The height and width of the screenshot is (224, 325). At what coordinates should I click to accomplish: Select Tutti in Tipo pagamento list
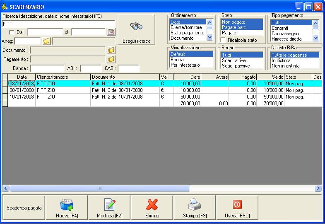pos(291,23)
